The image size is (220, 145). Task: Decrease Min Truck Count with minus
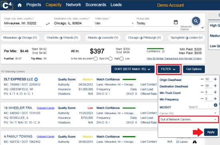click(x=202, y=92)
